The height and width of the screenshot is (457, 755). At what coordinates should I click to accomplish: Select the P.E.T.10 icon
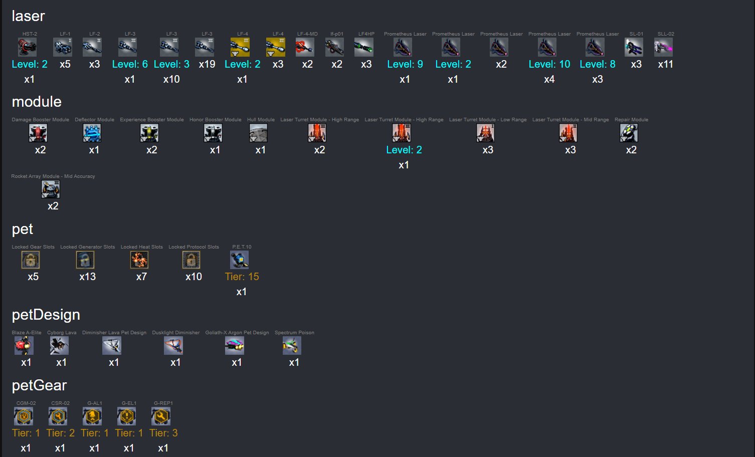240,260
